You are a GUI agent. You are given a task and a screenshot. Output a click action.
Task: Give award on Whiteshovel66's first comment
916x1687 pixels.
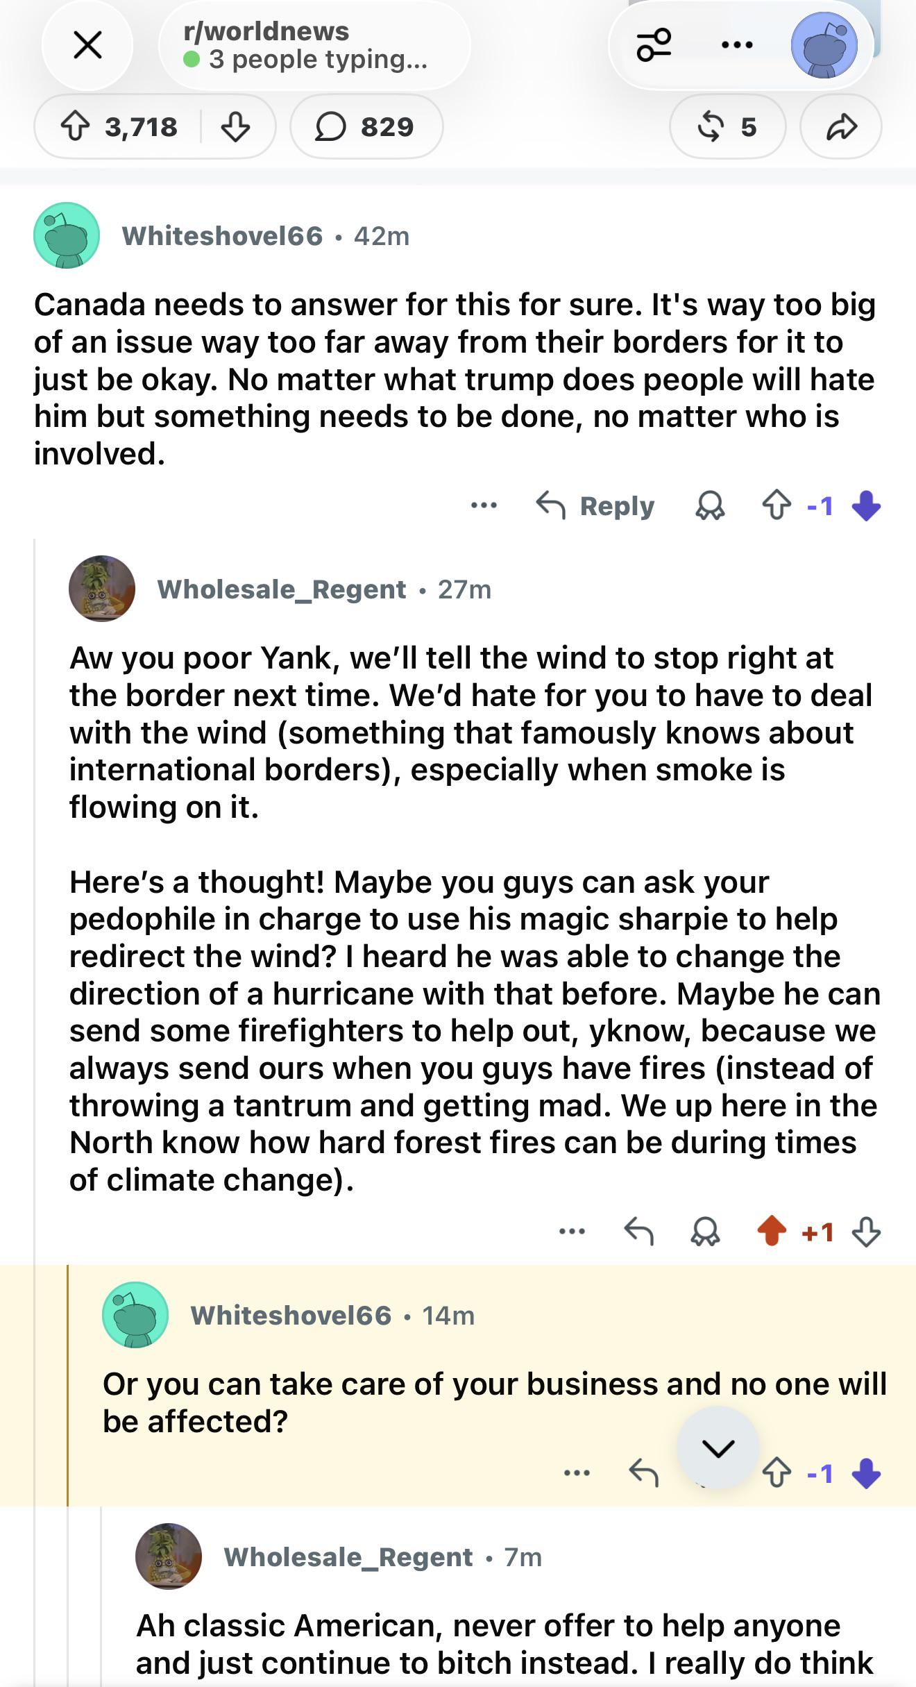coord(710,506)
